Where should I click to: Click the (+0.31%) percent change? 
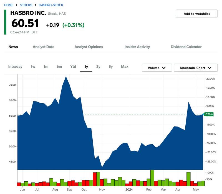tap(73, 25)
